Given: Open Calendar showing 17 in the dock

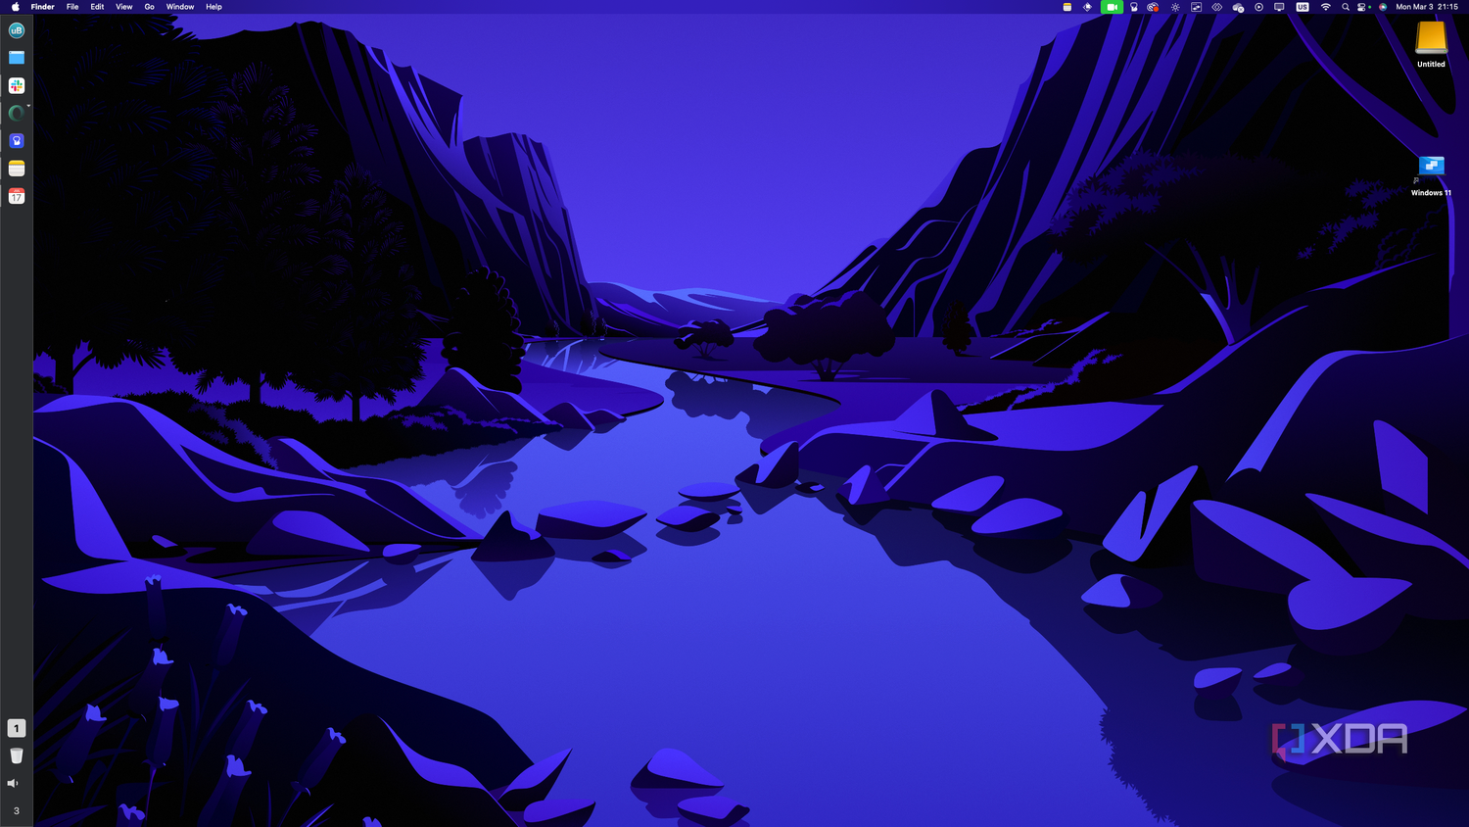Looking at the screenshot, I should point(16,196).
